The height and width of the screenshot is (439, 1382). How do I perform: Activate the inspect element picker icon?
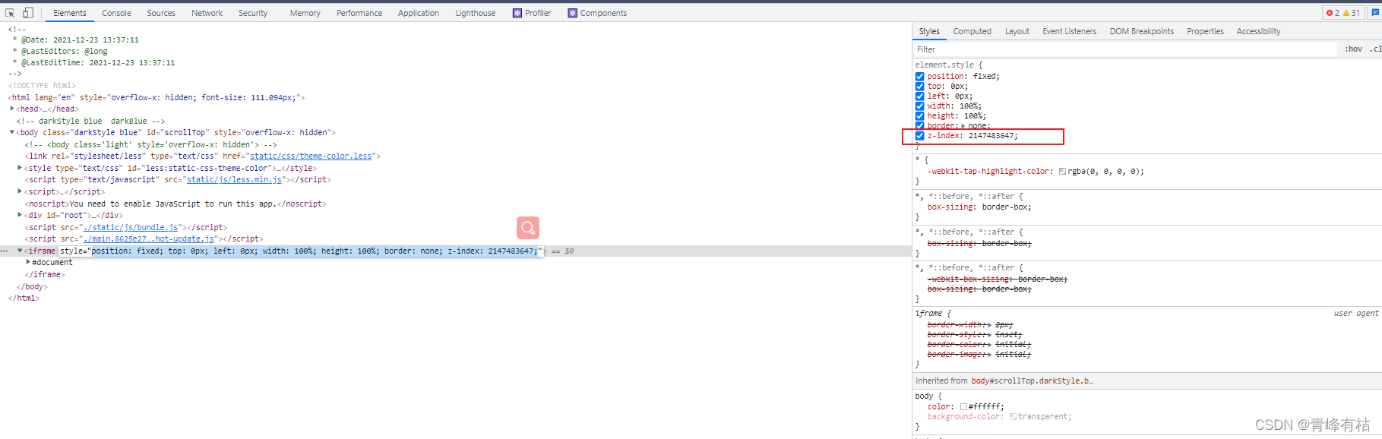tap(10, 13)
